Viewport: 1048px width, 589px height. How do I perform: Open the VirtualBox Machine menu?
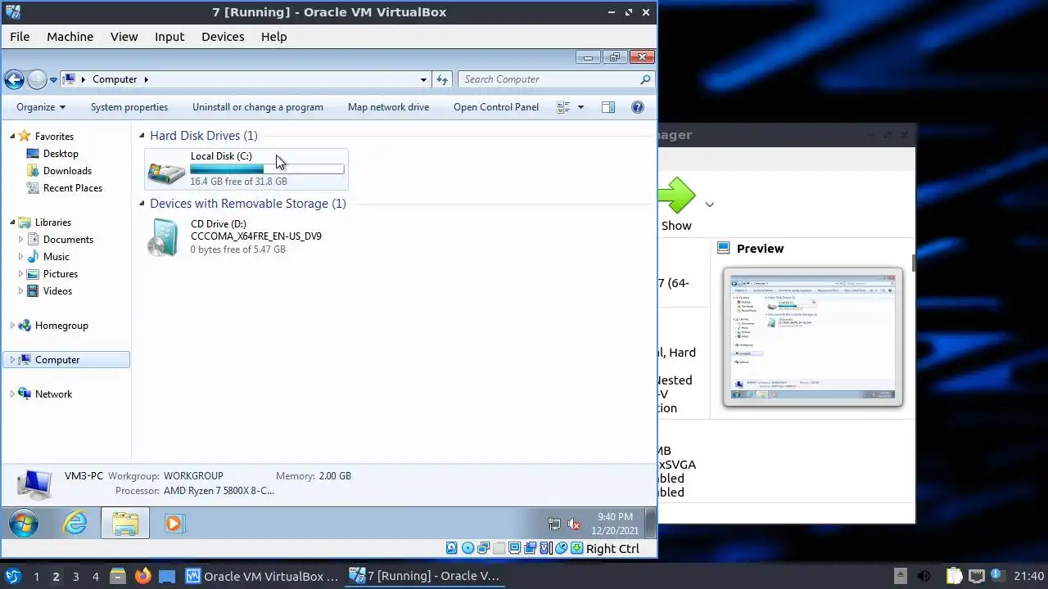70,36
